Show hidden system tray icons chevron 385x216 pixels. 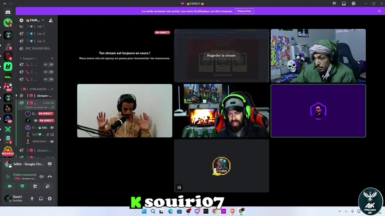pos(340,211)
